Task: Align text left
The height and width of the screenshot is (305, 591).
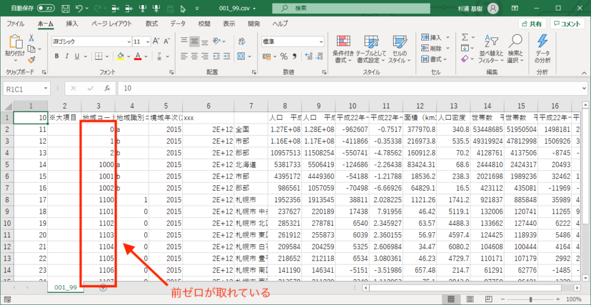Action: tap(184, 56)
